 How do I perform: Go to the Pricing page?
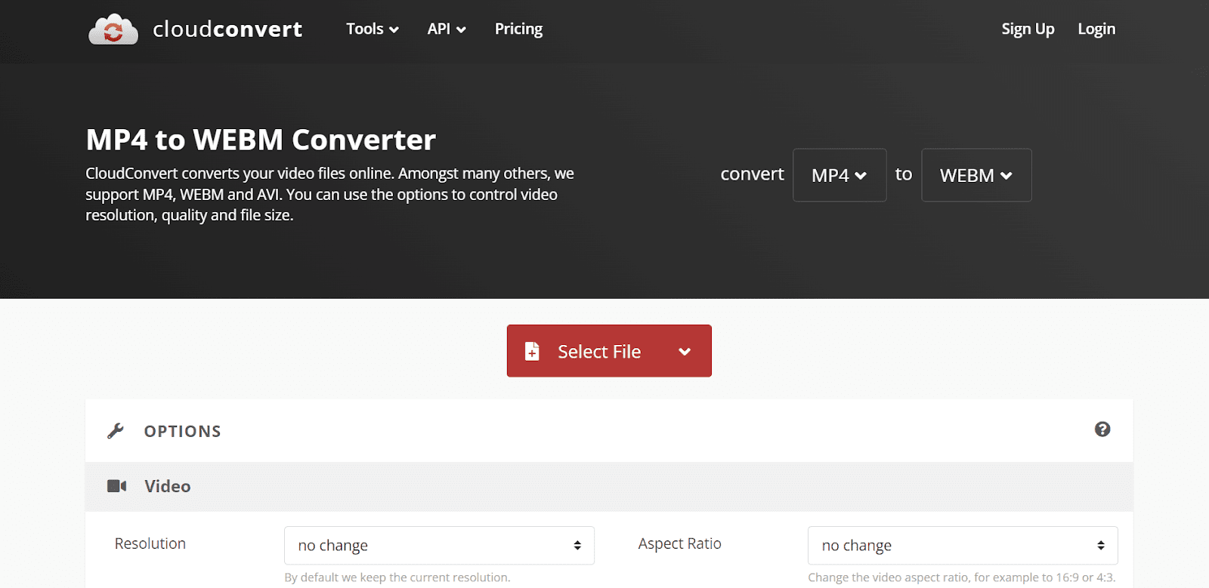518,29
